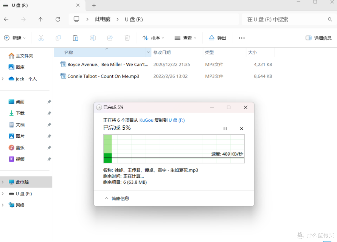Unpin 桌面 using its pin icon

point(49,102)
